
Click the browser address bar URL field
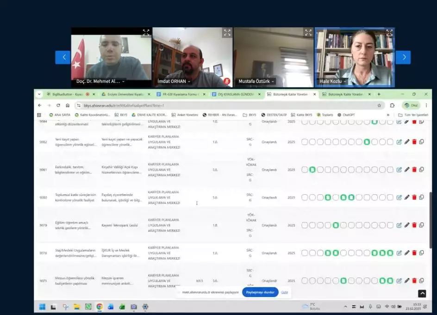click(x=222, y=105)
